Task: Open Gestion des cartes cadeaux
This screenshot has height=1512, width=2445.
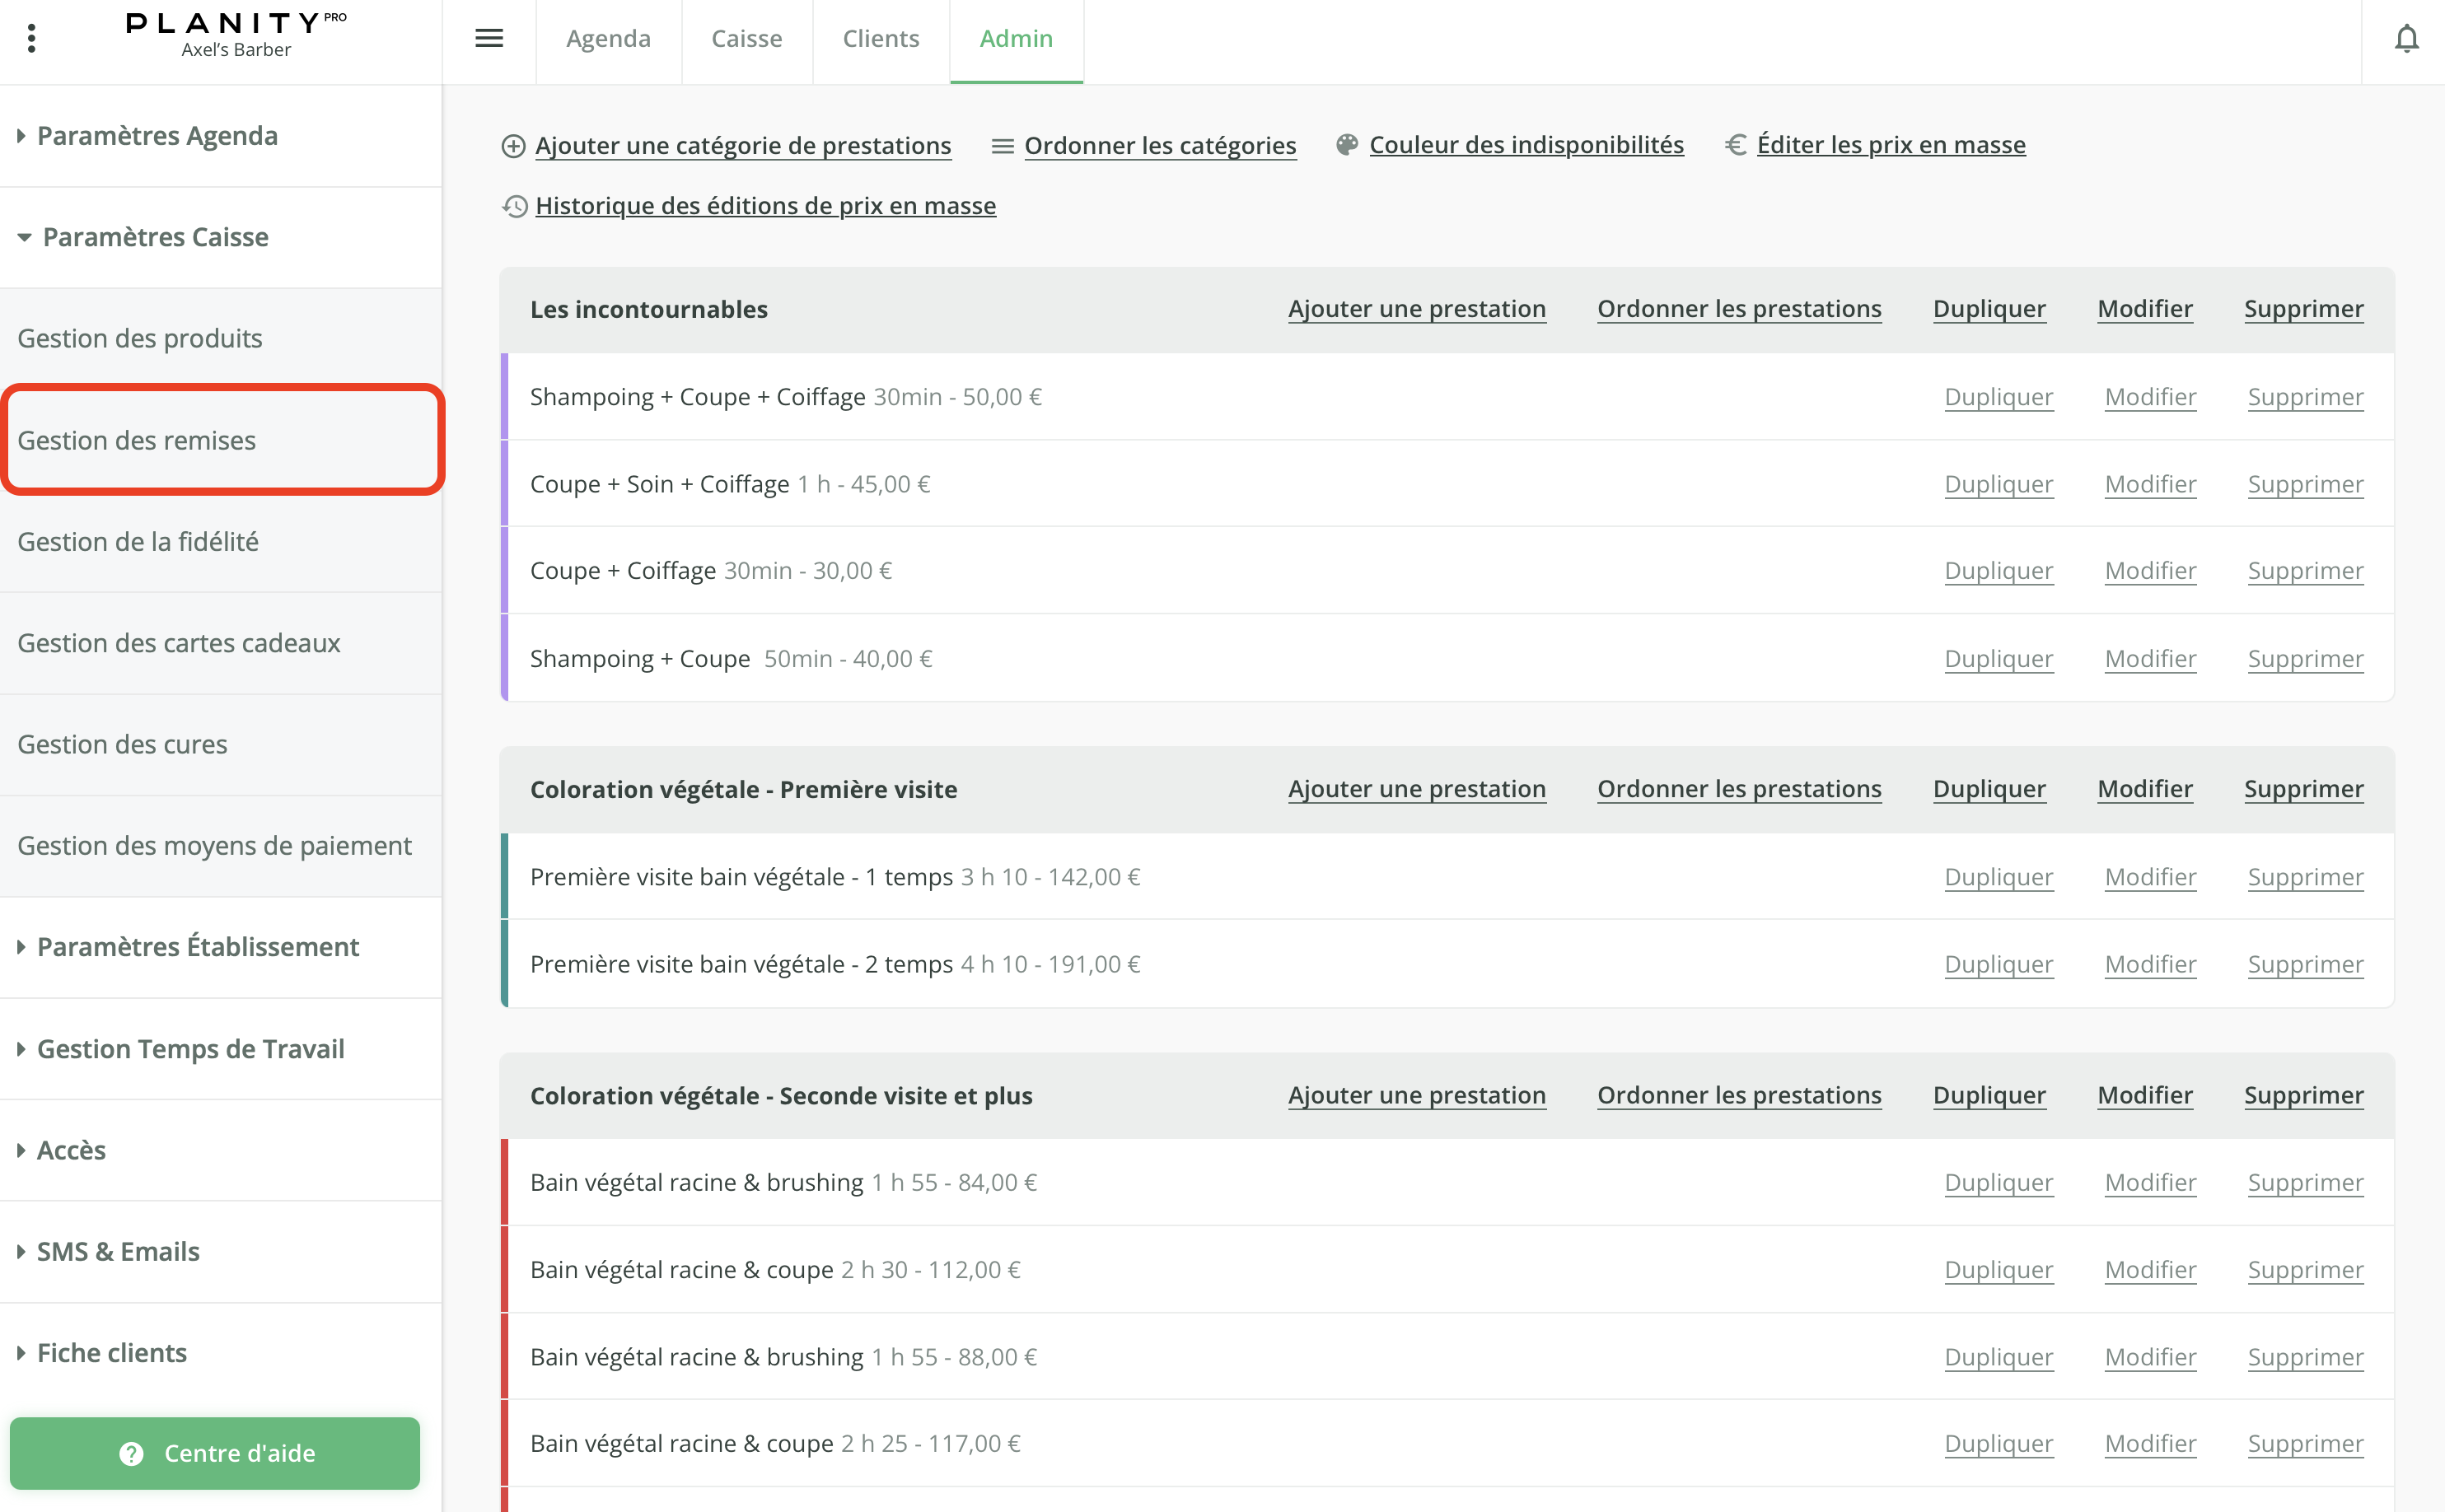Action: pos(179,643)
